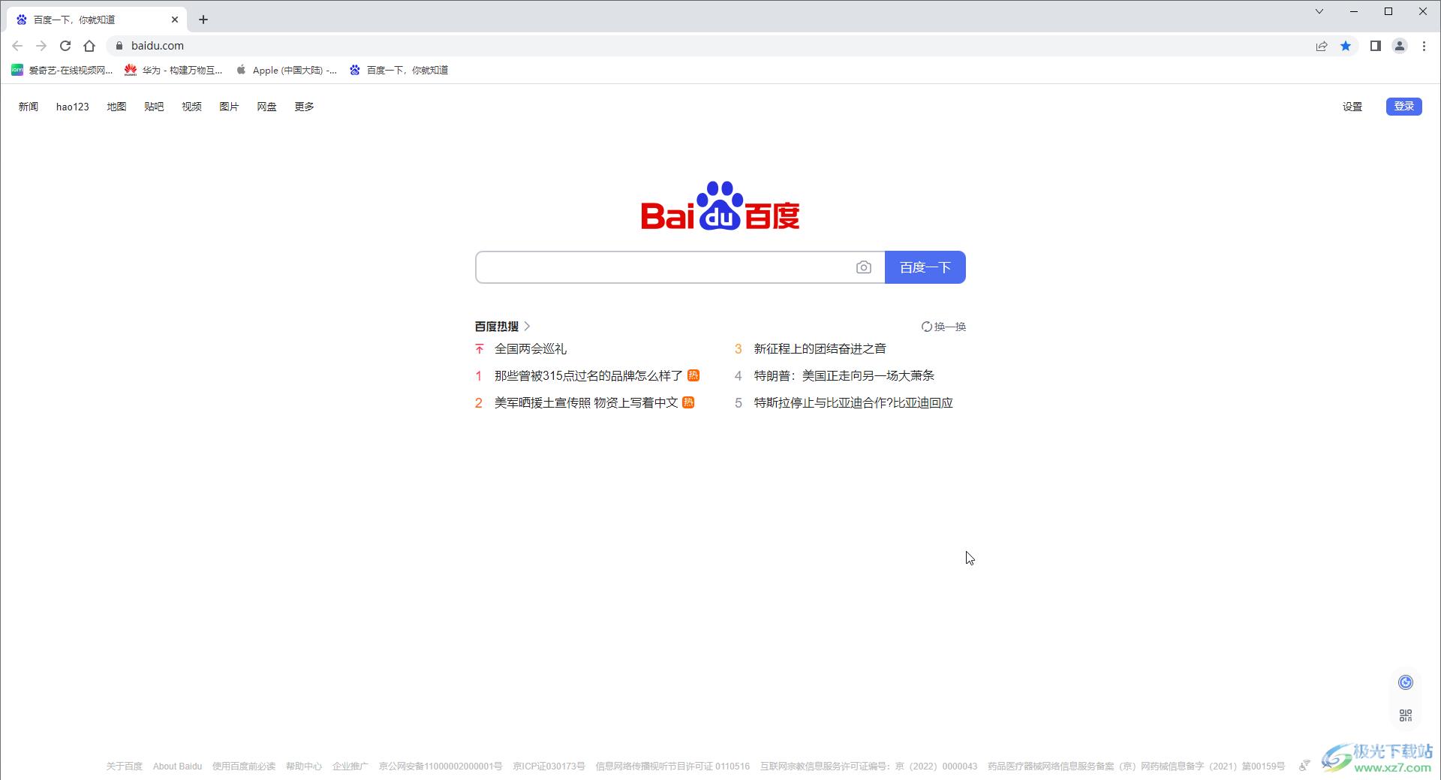Open the 京公网安备 record link
This screenshot has width=1441, height=780.
coord(441,766)
